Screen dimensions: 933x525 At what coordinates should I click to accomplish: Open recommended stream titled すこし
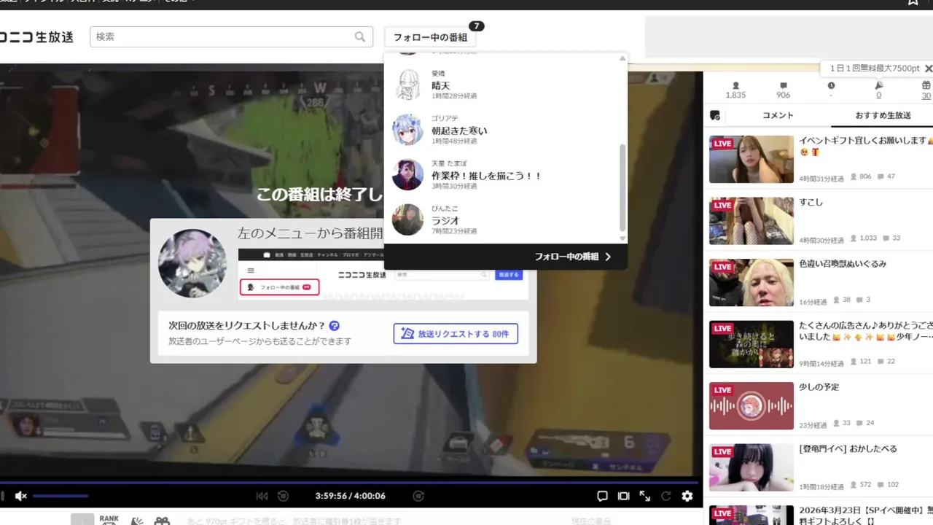pos(811,202)
